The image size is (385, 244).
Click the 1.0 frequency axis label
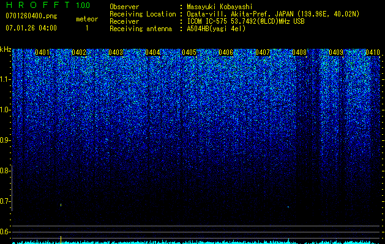6,110
